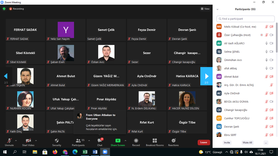
Task: Expand participants options arrow in toolbar
Action: pyautogui.click(x=89, y=141)
